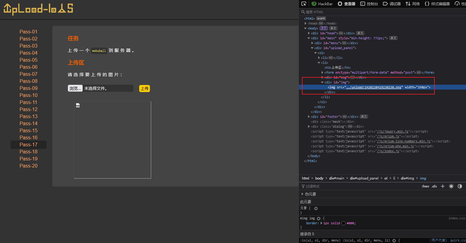
Task: Open the Pass-10 menu link
Action: point(29,95)
